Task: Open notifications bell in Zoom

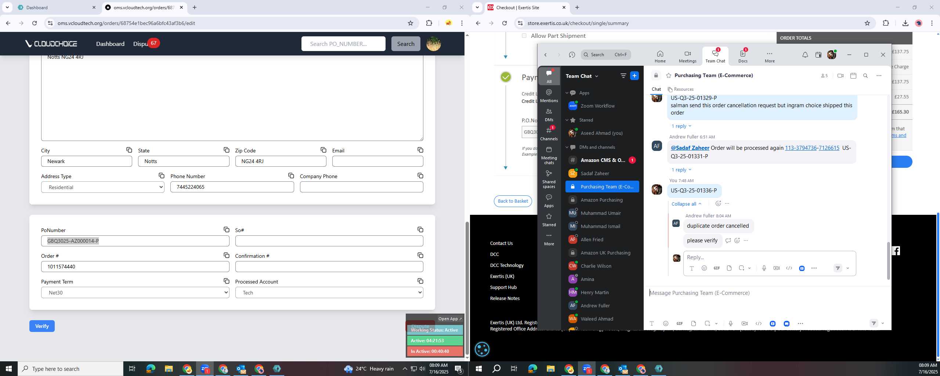Action: [x=805, y=55]
